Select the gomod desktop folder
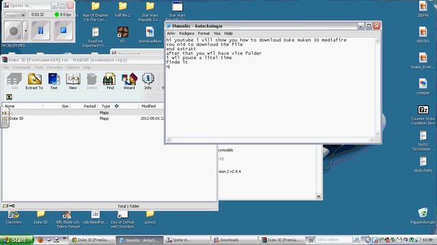This screenshot has height=245, width=437. [150, 218]
